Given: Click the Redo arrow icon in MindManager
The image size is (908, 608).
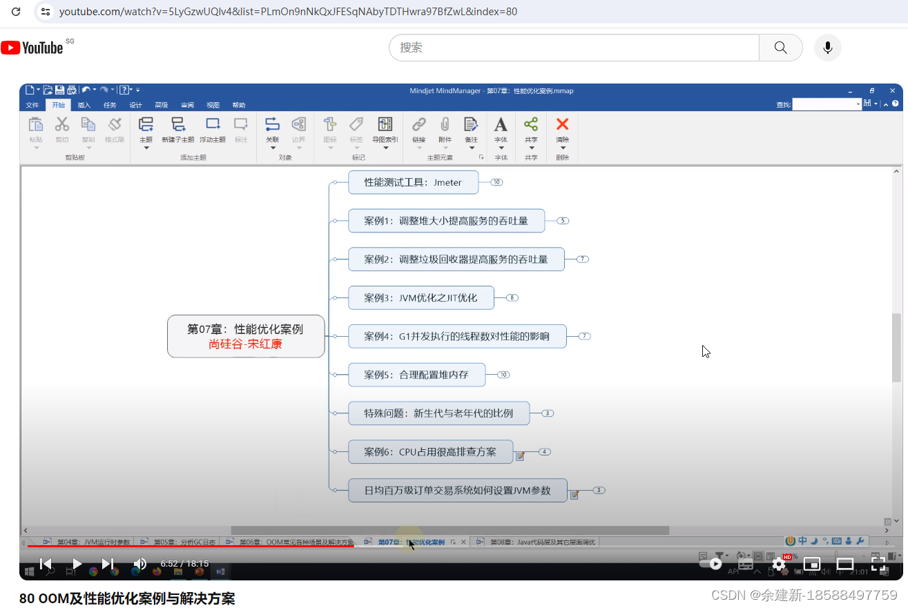Looking at the screenshot, I should click(104, 90).
